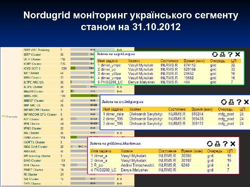
Task: Print the arc.imbg.org.ua jobs list
Action: pos(231,102)
